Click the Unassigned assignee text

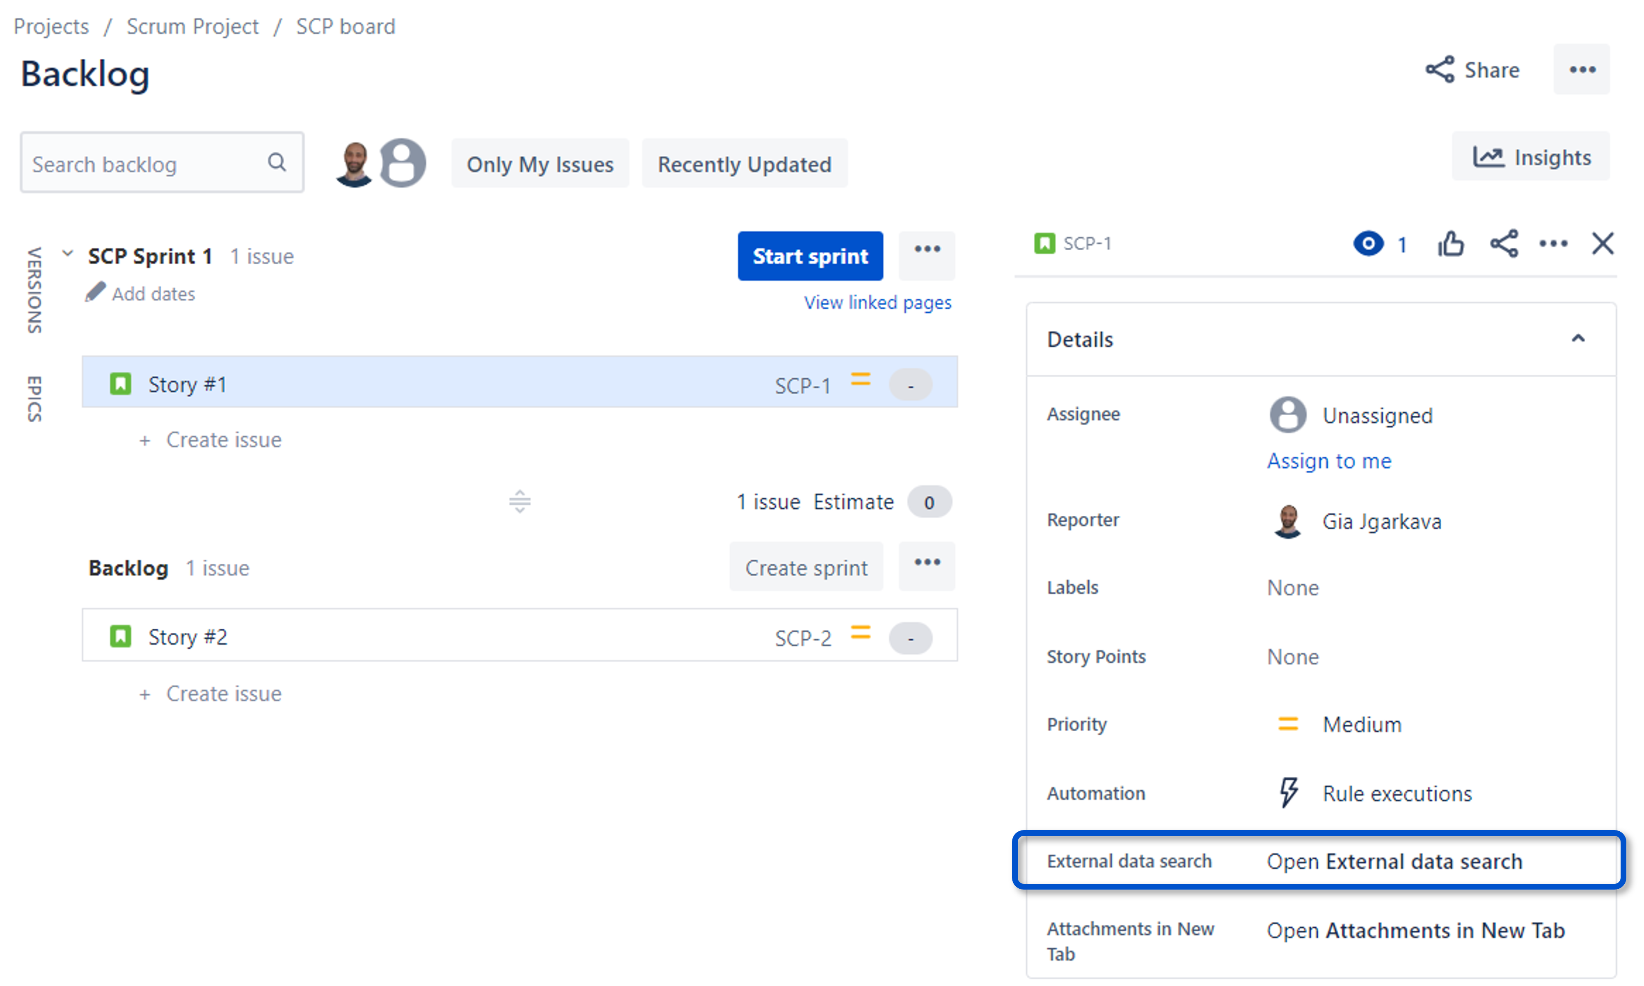(x=1377, y=416)
